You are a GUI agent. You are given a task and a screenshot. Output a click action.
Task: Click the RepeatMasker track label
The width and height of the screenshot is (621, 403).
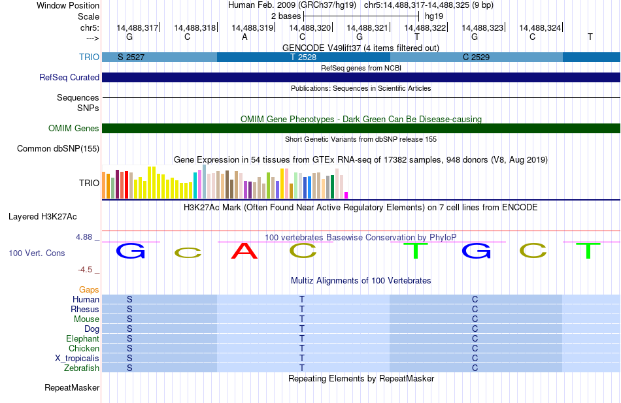point(72,387)
